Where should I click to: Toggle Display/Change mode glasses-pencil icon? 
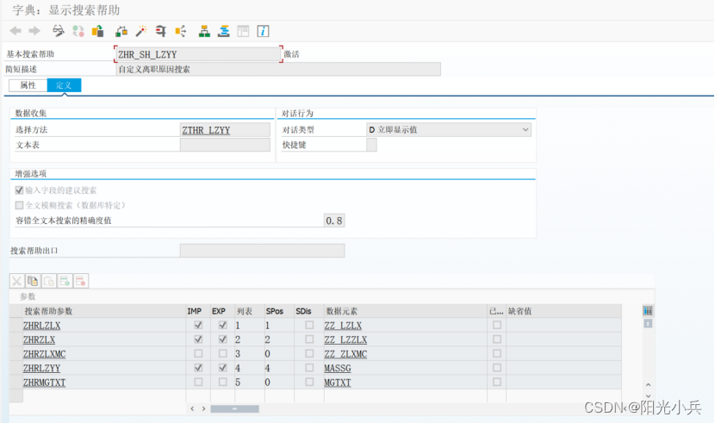point(59,31)
